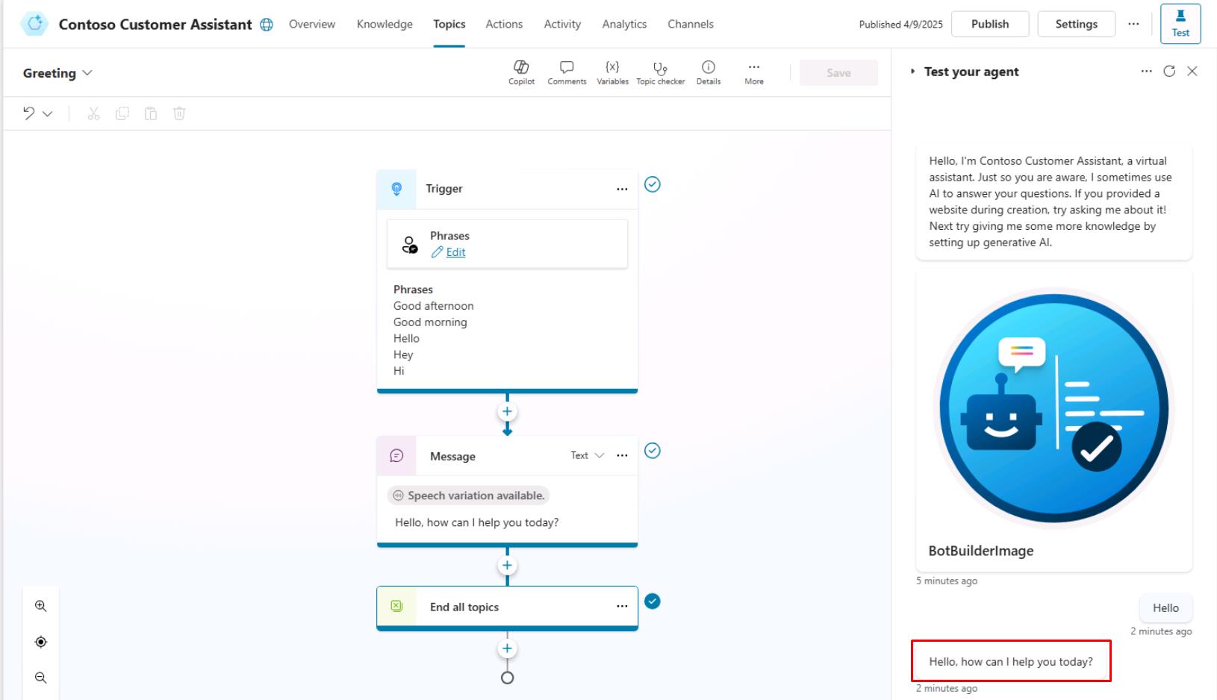Click the Contoso agent logo icon
Screen dimensions: 1217x700
(34, 24)
